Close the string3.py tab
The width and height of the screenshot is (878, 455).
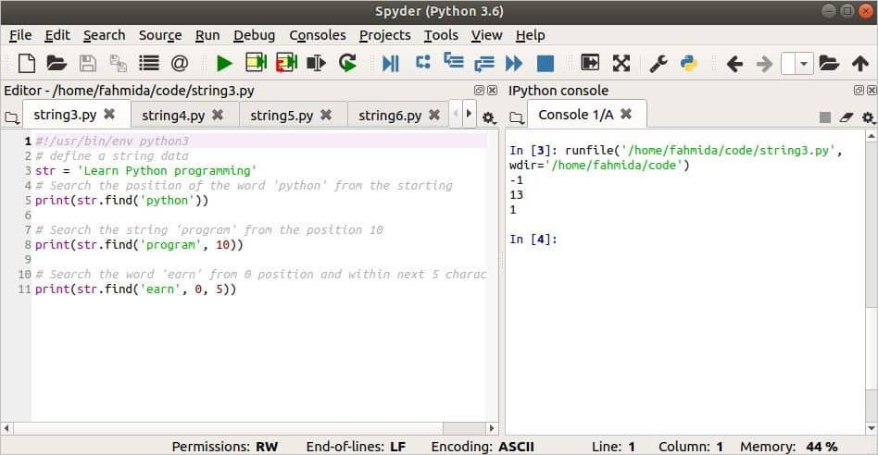tap(109, 114)
